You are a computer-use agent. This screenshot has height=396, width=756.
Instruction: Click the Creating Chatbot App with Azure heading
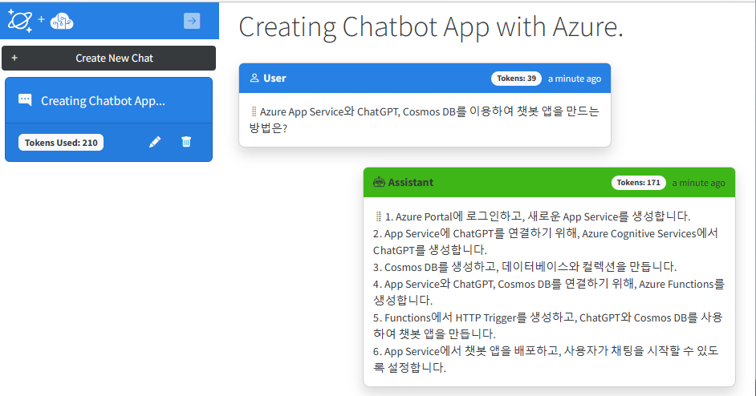point(430,27)
